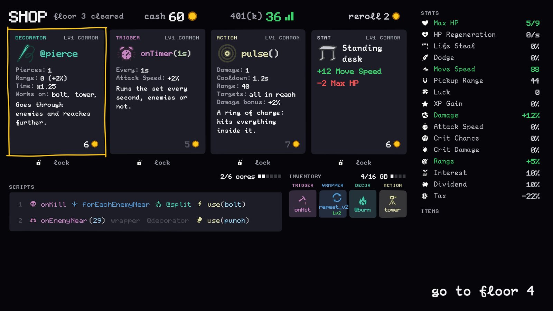Click the Damage stat label
The height and width of the screenshot is (311, 553).
(x=446, y=115)
